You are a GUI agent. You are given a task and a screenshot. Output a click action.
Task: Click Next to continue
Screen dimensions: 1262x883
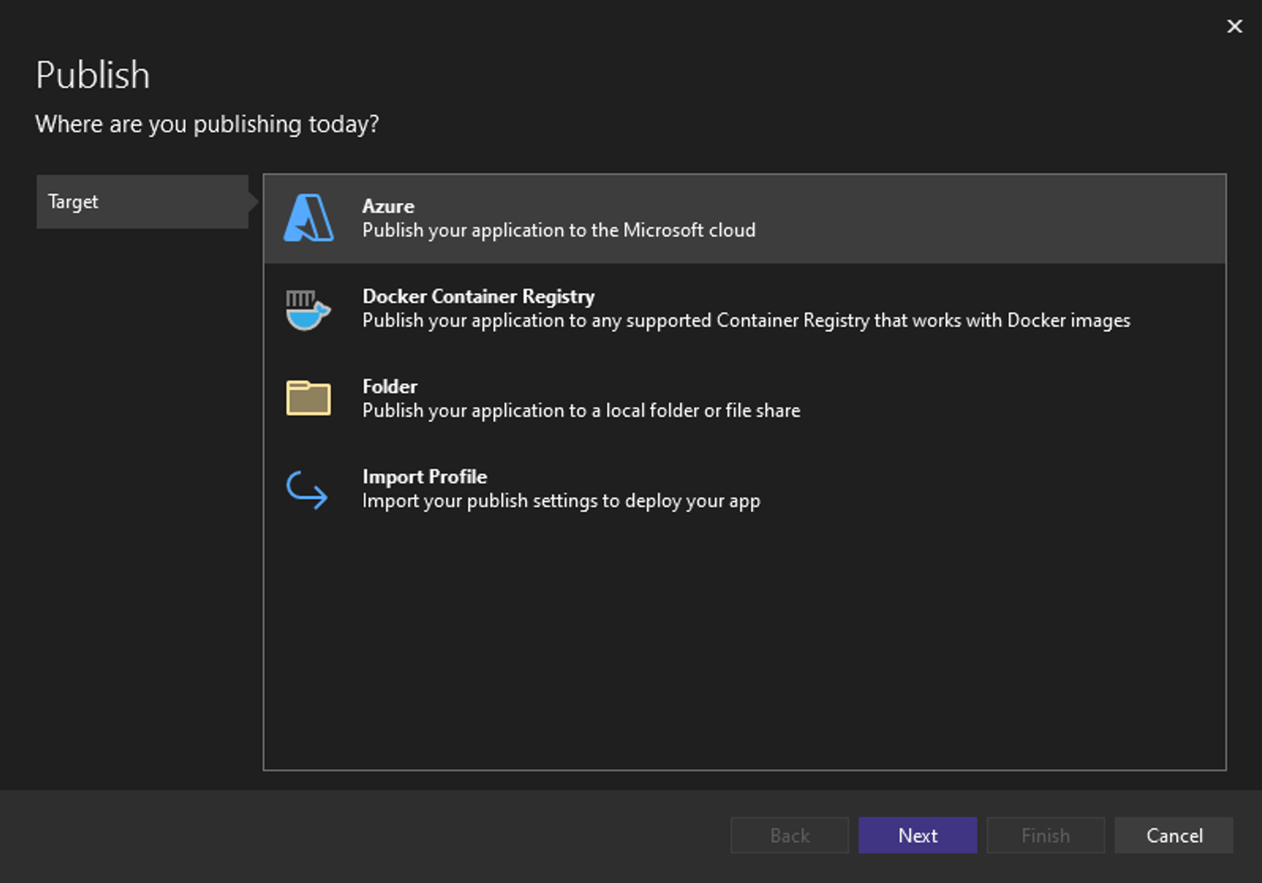(x=917, y=836)
